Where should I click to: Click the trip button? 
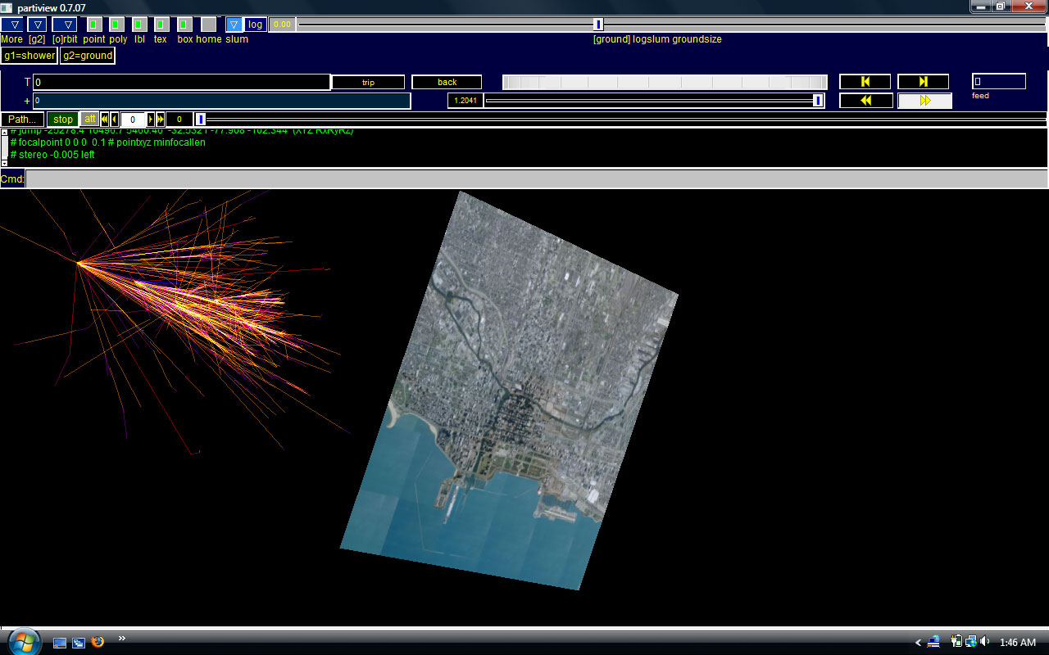(368, 83)
